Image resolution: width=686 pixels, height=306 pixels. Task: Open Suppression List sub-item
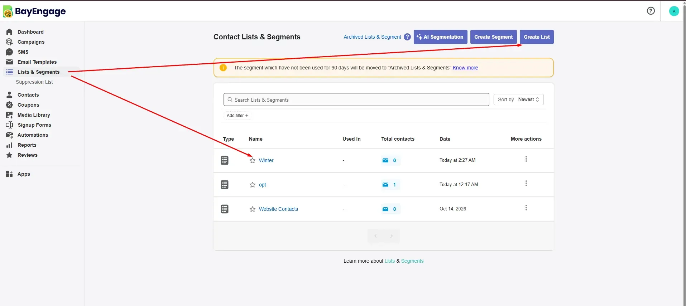click(34, 82)
